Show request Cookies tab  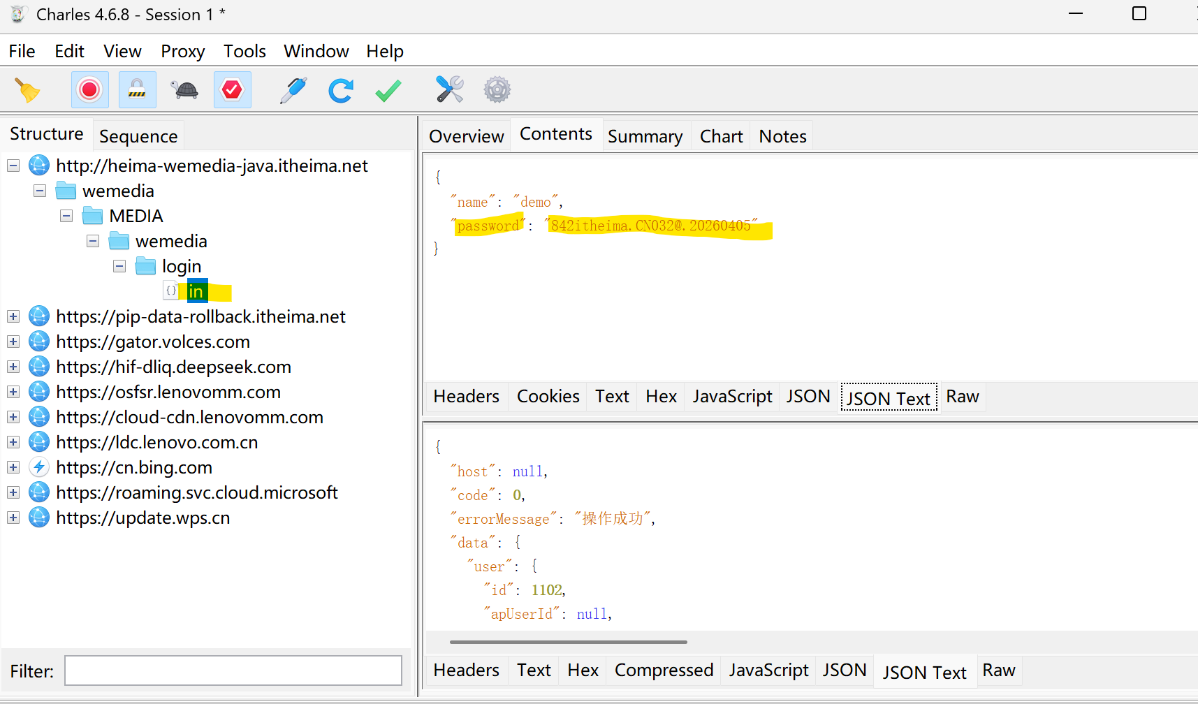point(548,397)
